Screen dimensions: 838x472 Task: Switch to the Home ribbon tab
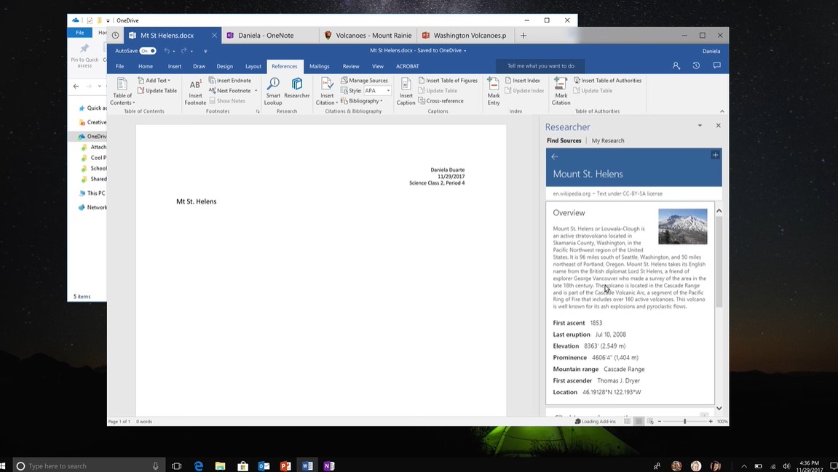point(146,66)
